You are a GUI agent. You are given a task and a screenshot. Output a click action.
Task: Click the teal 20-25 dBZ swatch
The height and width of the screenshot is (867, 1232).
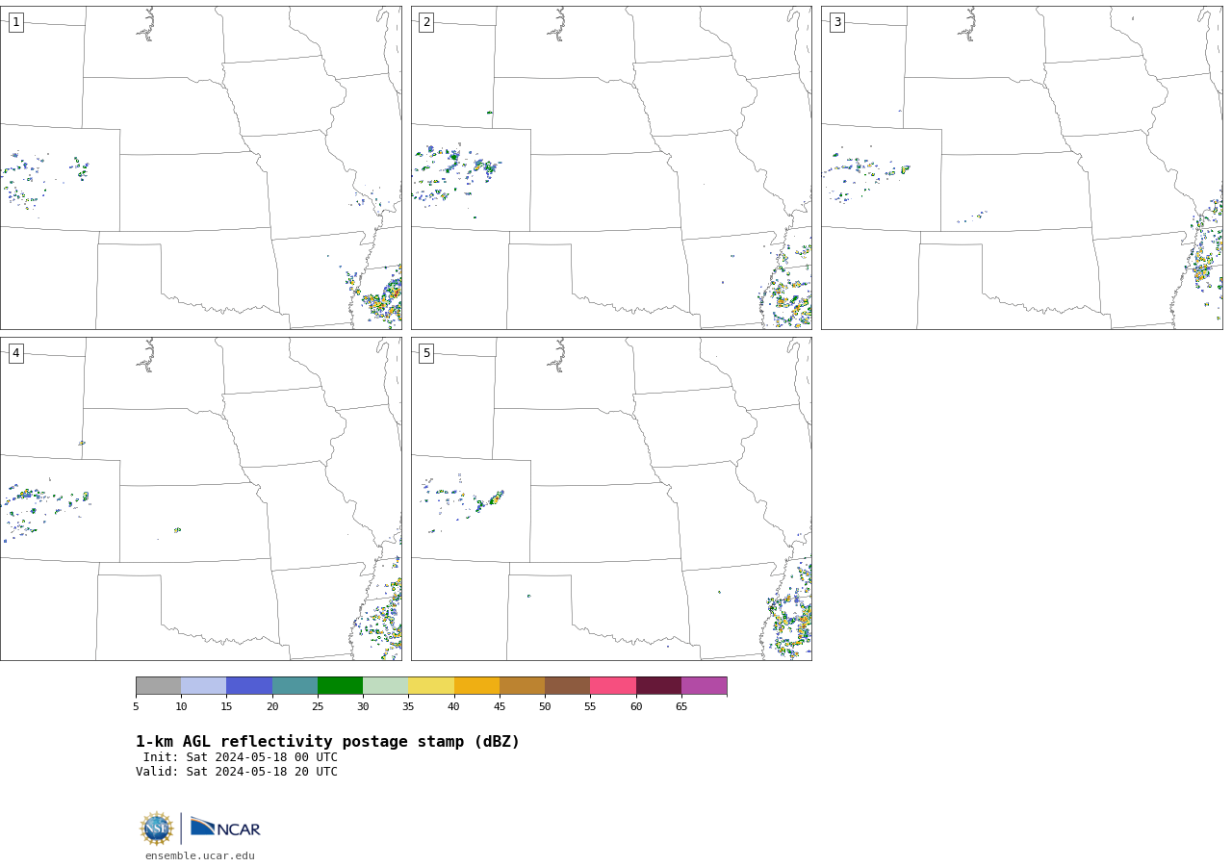295,685
